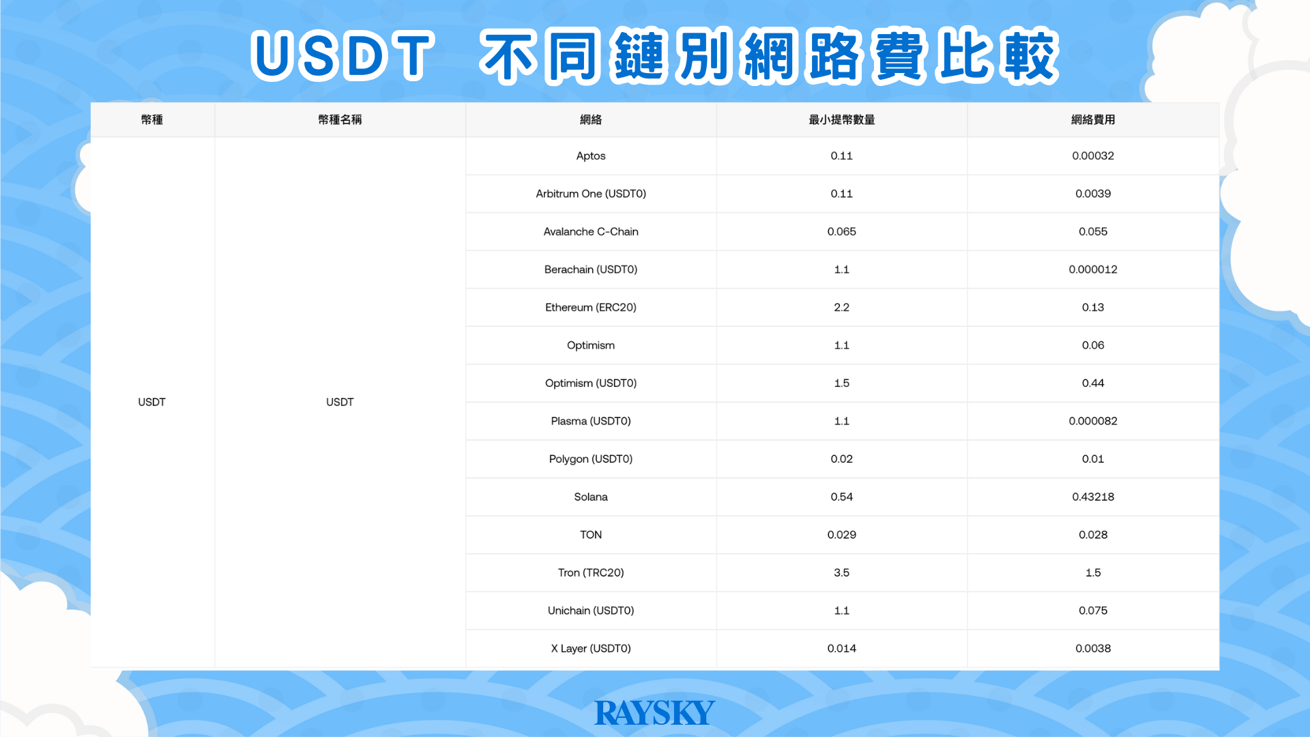Select the Polygon (USDT0) cell
Image resolution: width=1310 pixels, height=737 pixels.
[591, 459]
